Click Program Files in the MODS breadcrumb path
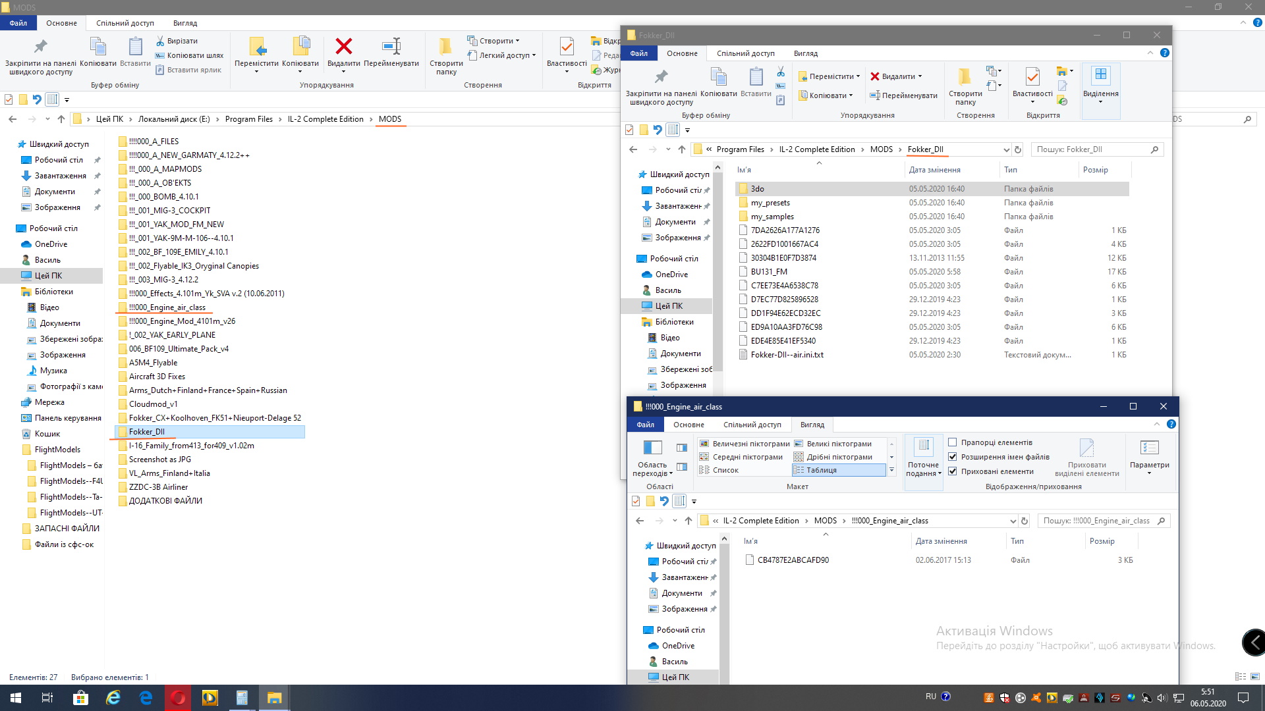 [248, 119]
